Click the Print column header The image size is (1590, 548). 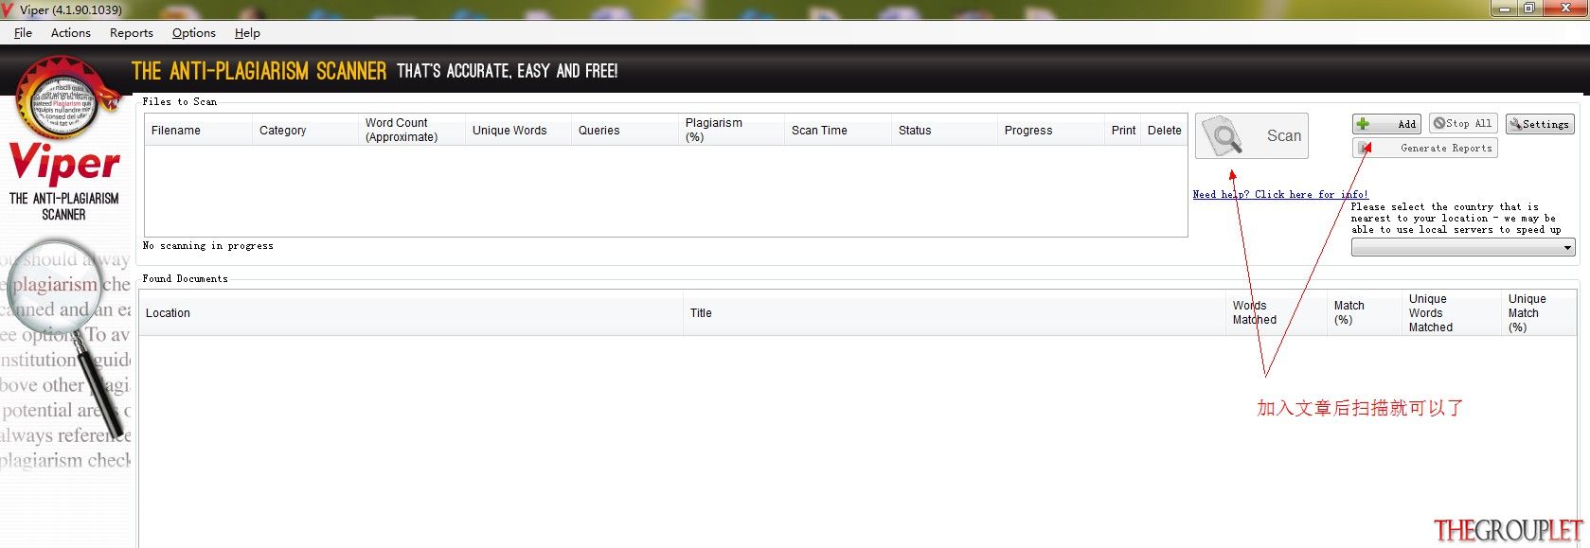point(1123,131)
